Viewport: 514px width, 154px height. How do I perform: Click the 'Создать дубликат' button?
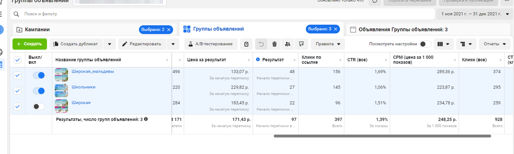pos(77,44)
